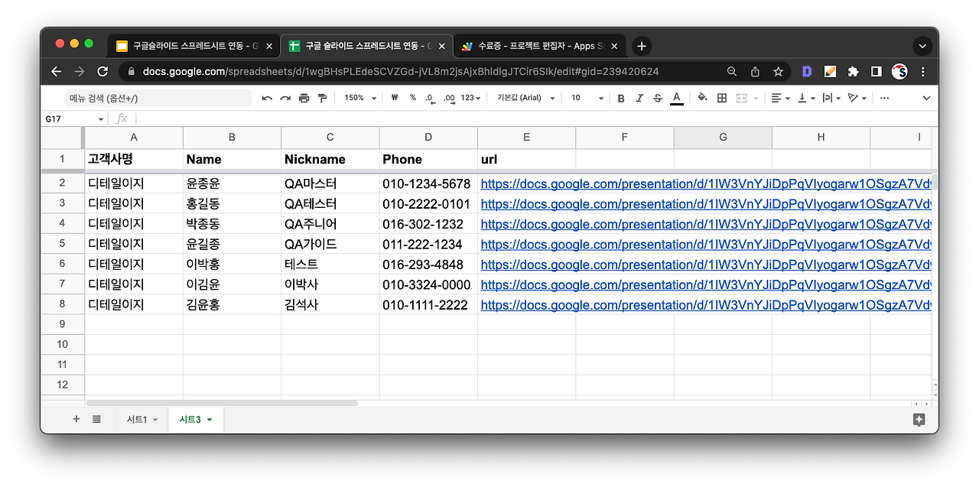Open the all sheets list icon
This screenshot has height=487, width=979.
point(96,419)
